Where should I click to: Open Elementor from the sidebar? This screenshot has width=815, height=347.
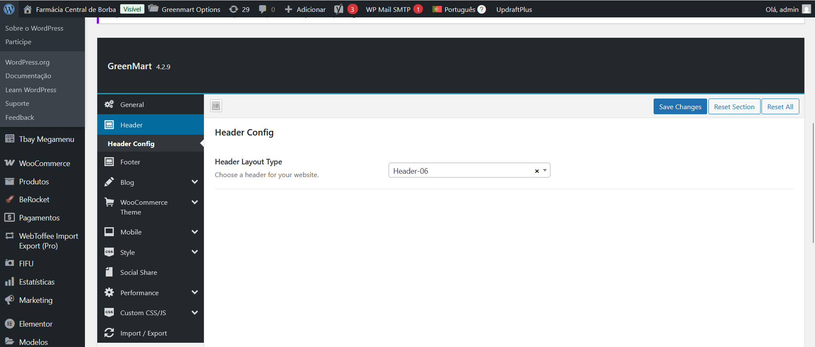[36, 324]
